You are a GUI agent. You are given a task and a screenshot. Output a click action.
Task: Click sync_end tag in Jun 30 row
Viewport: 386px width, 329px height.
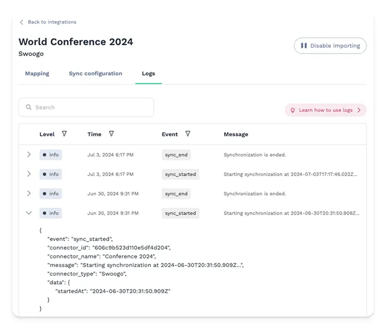177,194
